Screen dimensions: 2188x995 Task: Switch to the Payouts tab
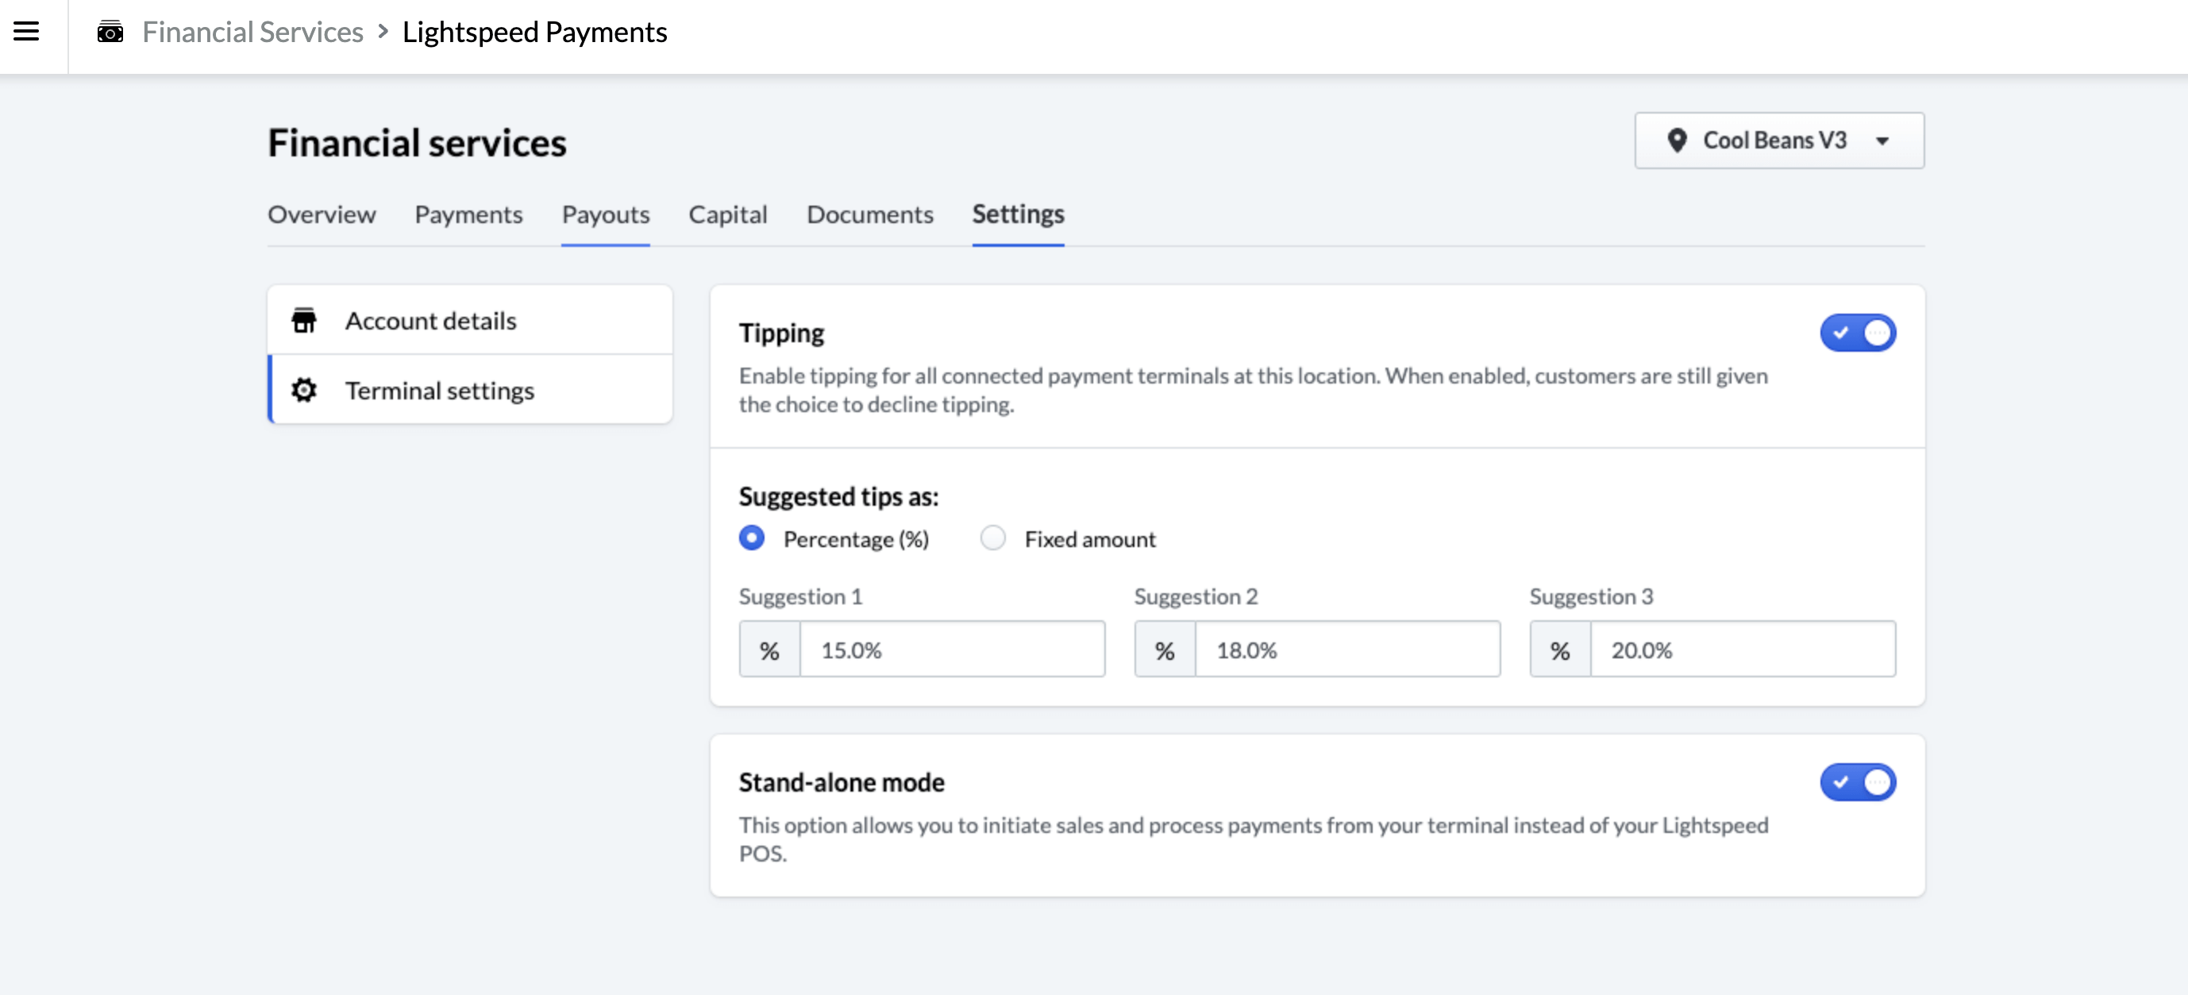coord(605,214)
